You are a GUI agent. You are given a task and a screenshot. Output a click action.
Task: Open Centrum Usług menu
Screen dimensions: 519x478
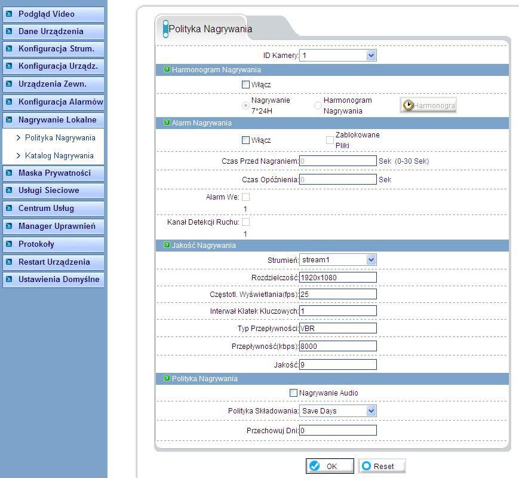coord(53,208)
